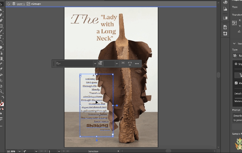Grab the contextual task bar drag handle
This screenshot has height=153, width=242.
(x=54, y=64)
